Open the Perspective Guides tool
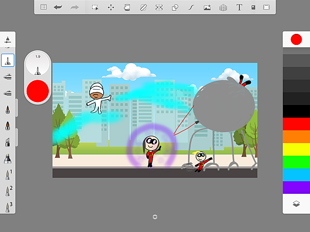The width and height of the screenshot is (310, 232). click(223, 8)
